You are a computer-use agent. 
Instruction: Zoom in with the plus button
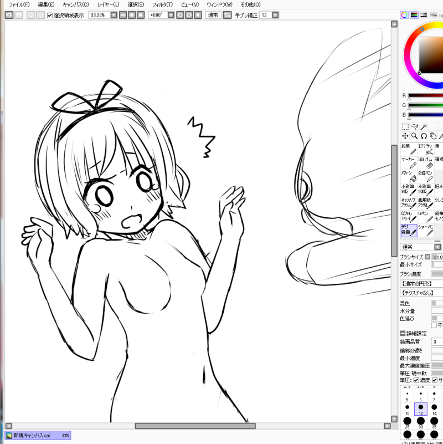[132, 15]
